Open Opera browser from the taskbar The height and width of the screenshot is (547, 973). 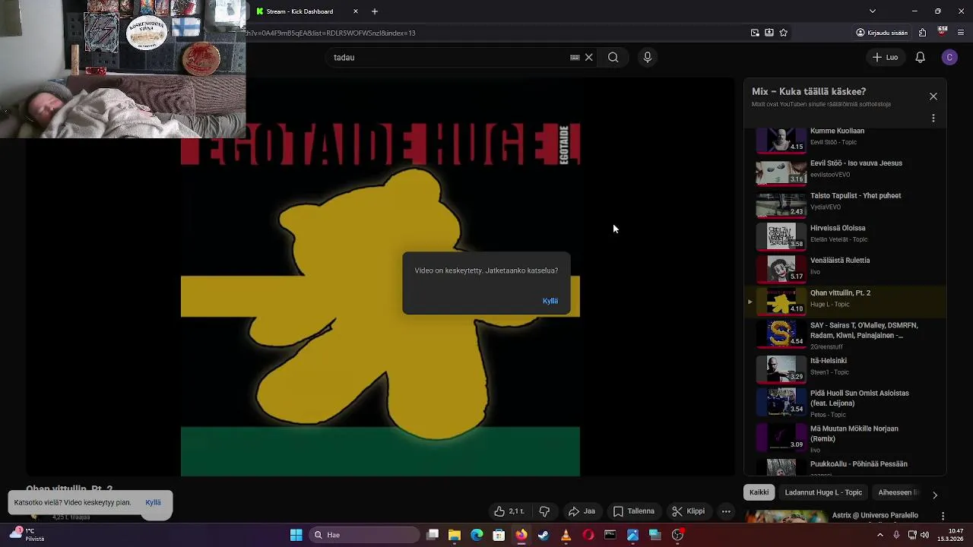[x=588, y=535]
